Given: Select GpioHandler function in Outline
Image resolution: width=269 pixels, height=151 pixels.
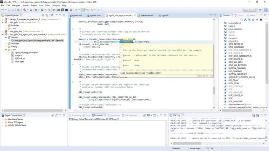Looking at the screenshot, I should point(240,104).
